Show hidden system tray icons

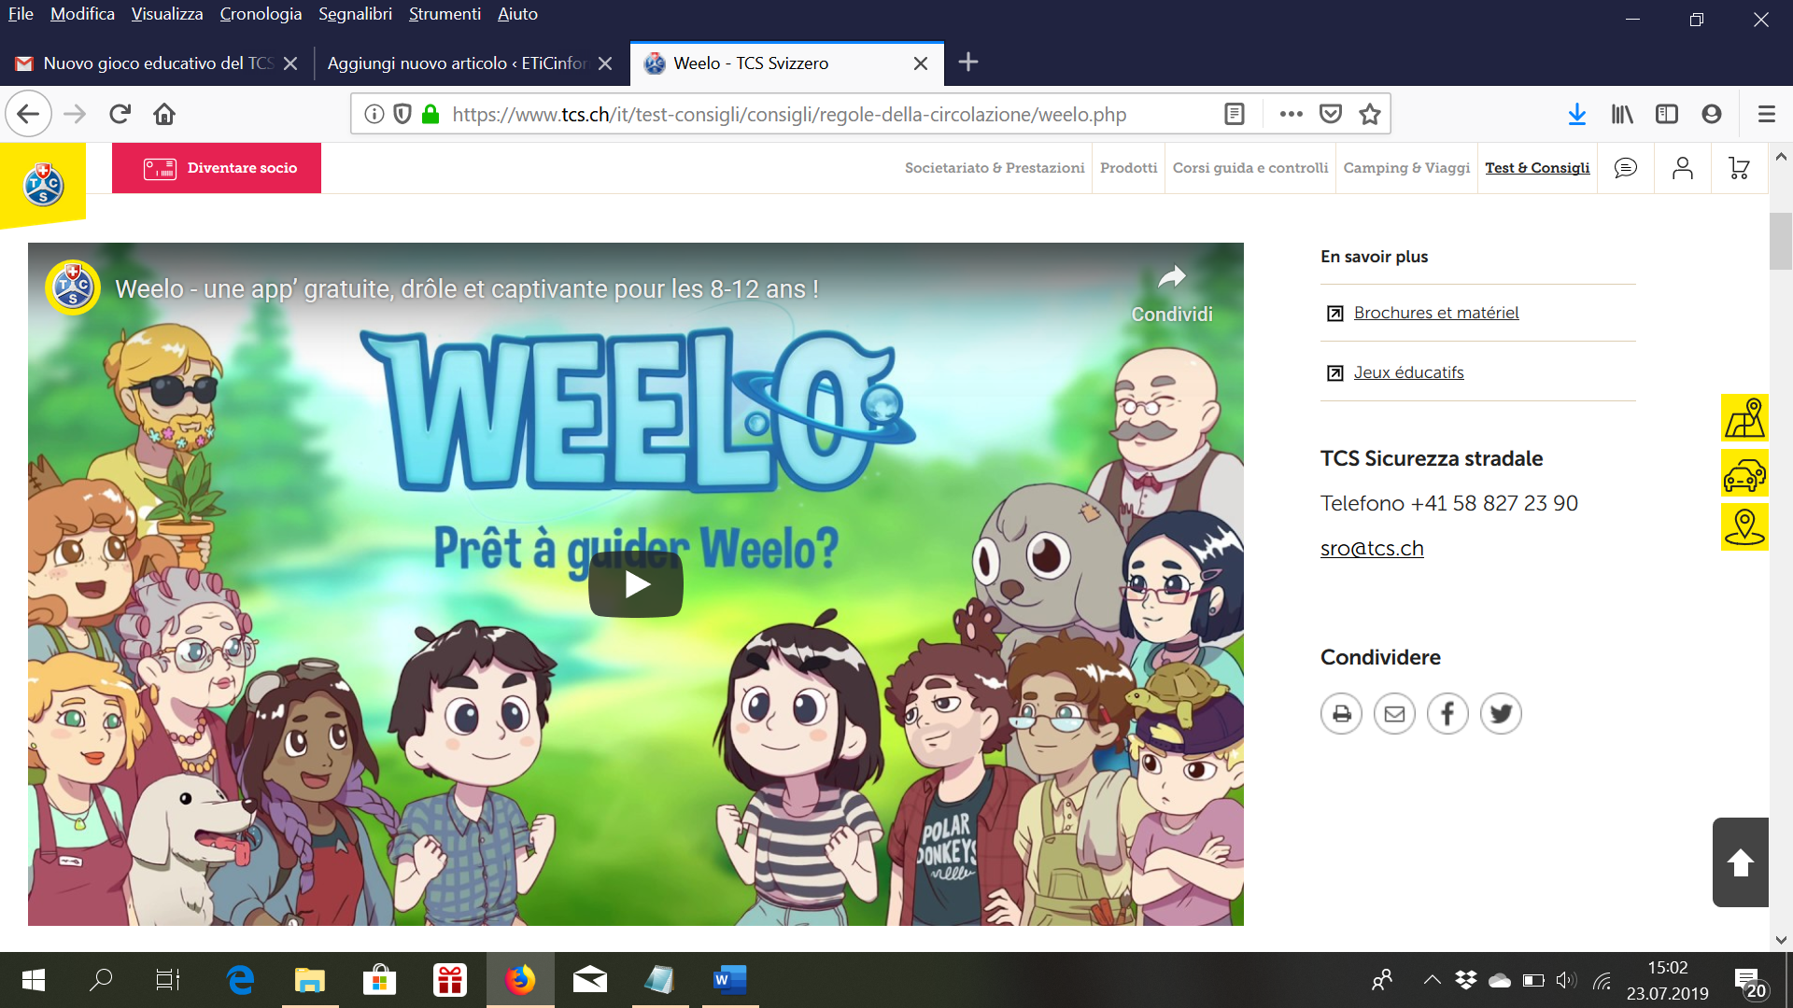click(1432, 980)
